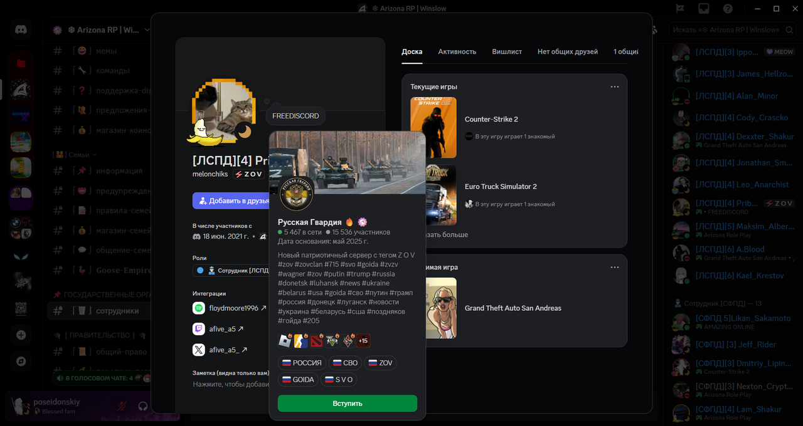Open the Twitch integration icon
Viewport: 803px width, 426px height.
199,329
